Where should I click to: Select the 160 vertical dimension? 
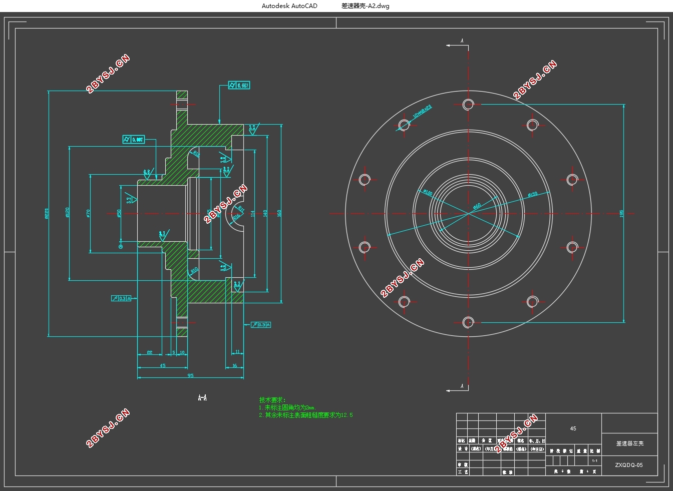[279, 213]
